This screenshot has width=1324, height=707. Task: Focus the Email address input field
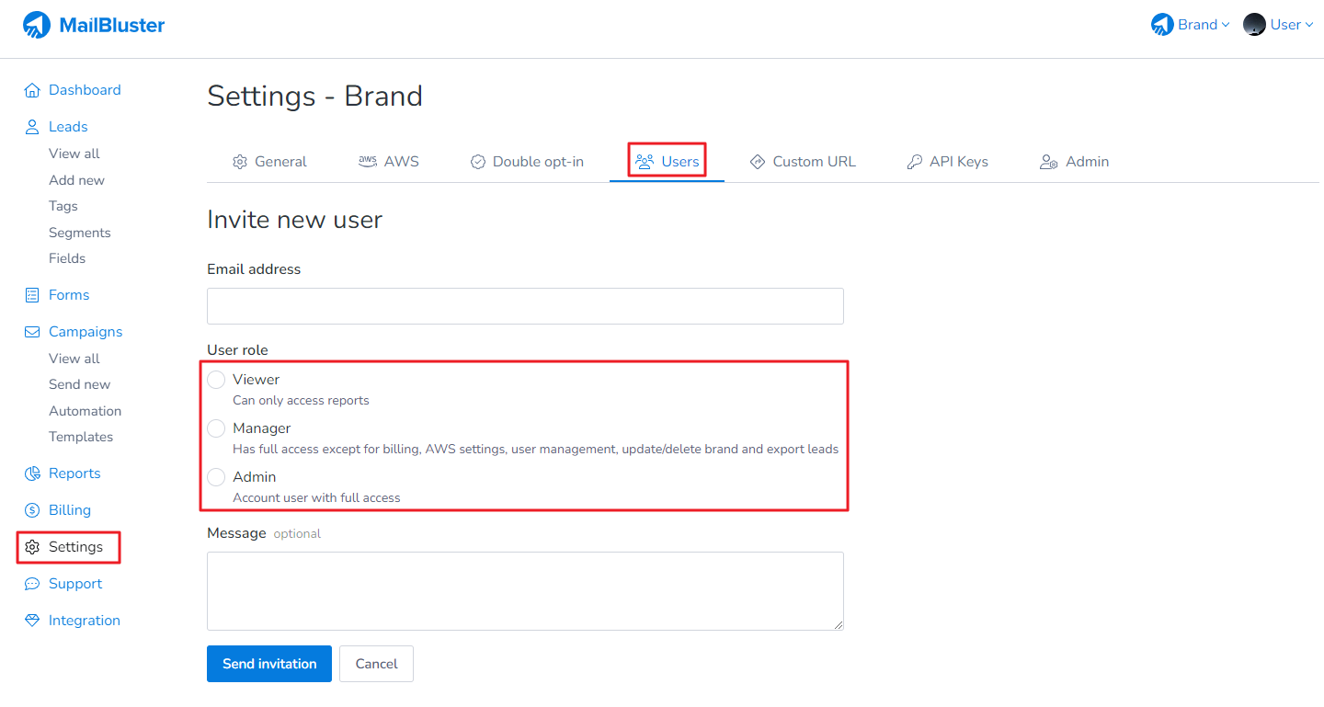(x=525, y=306)
